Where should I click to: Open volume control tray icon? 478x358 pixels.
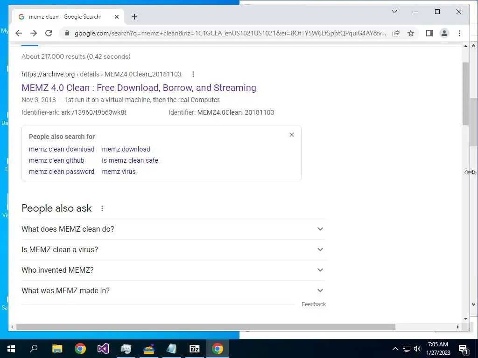click(417, 349)
